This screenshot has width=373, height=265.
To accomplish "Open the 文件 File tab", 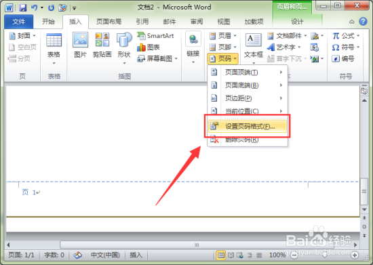I will click(x=19, y=22).
